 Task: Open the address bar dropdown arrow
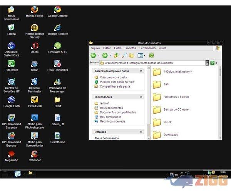207,63
